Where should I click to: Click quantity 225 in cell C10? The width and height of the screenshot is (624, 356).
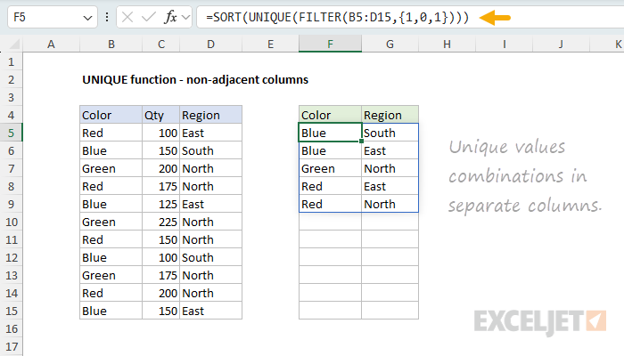pyautogui.click(x=161, y=222)
